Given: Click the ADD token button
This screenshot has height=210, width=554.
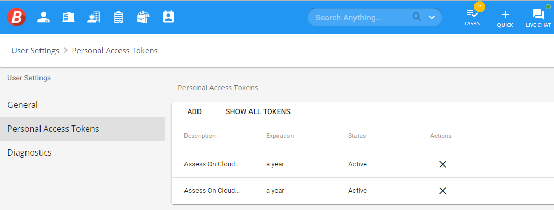Looking at the screenshot, I should 194,111.
